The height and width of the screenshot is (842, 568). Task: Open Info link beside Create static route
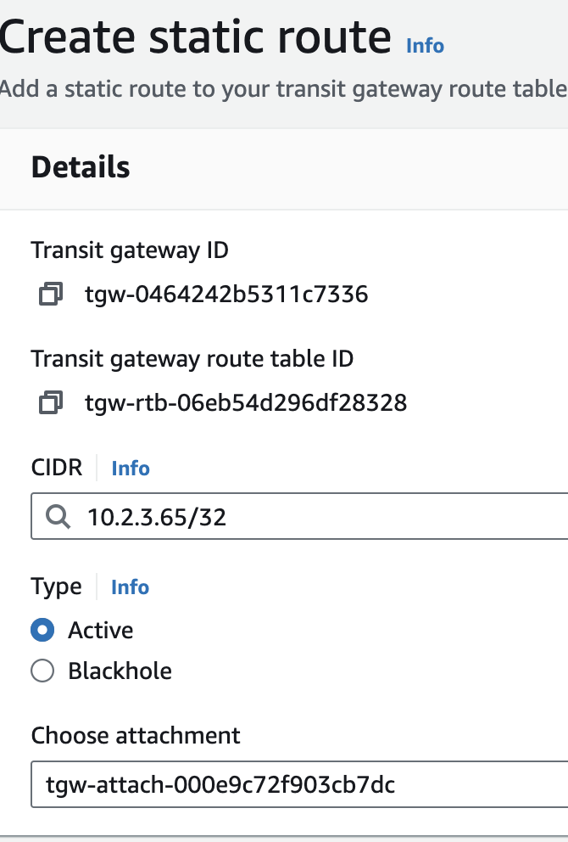pos(425,45)
